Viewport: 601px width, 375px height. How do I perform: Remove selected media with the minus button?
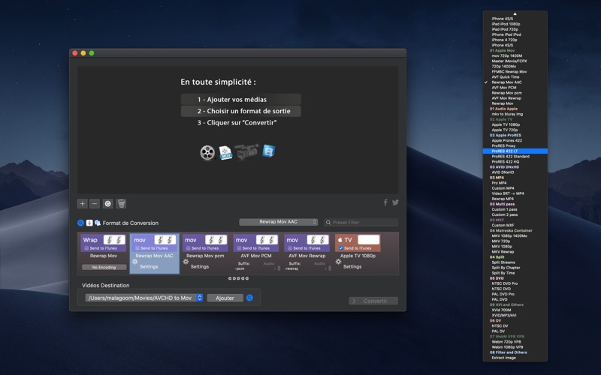95,203
